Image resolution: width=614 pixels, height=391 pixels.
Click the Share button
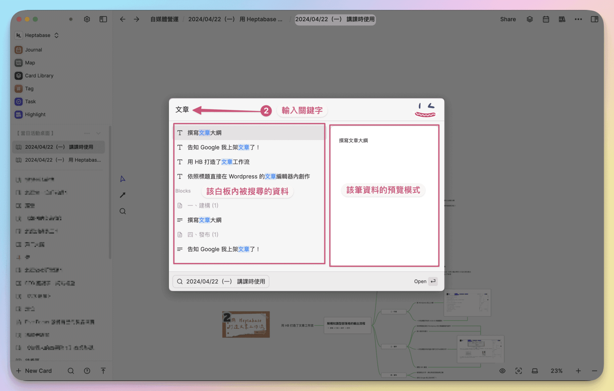(508, 19)
